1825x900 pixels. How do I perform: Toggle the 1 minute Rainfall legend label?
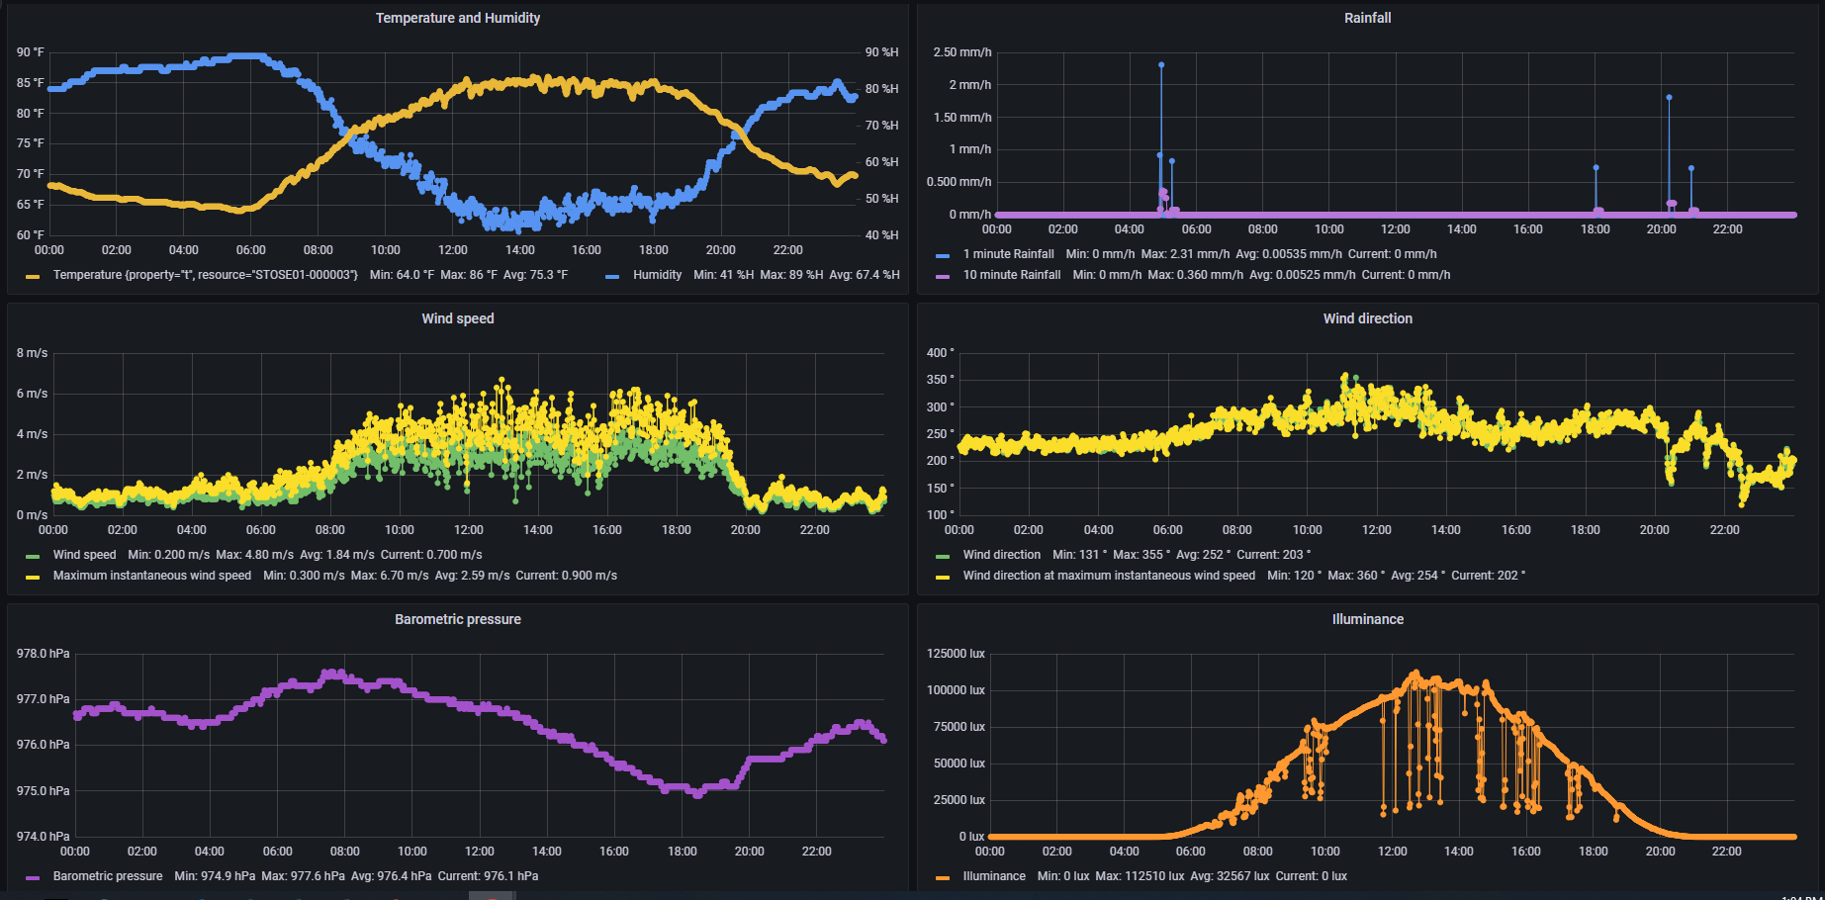[x=1008, y=254]
